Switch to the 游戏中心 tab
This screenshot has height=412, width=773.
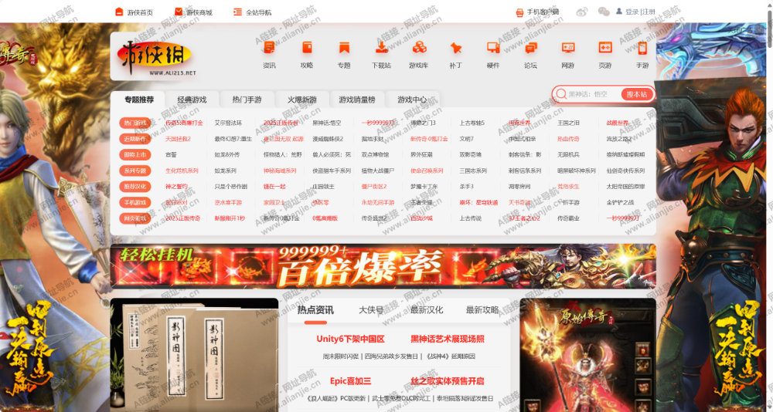click(412, 100)
